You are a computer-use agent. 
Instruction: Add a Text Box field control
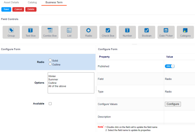click(x=30, y=32)
